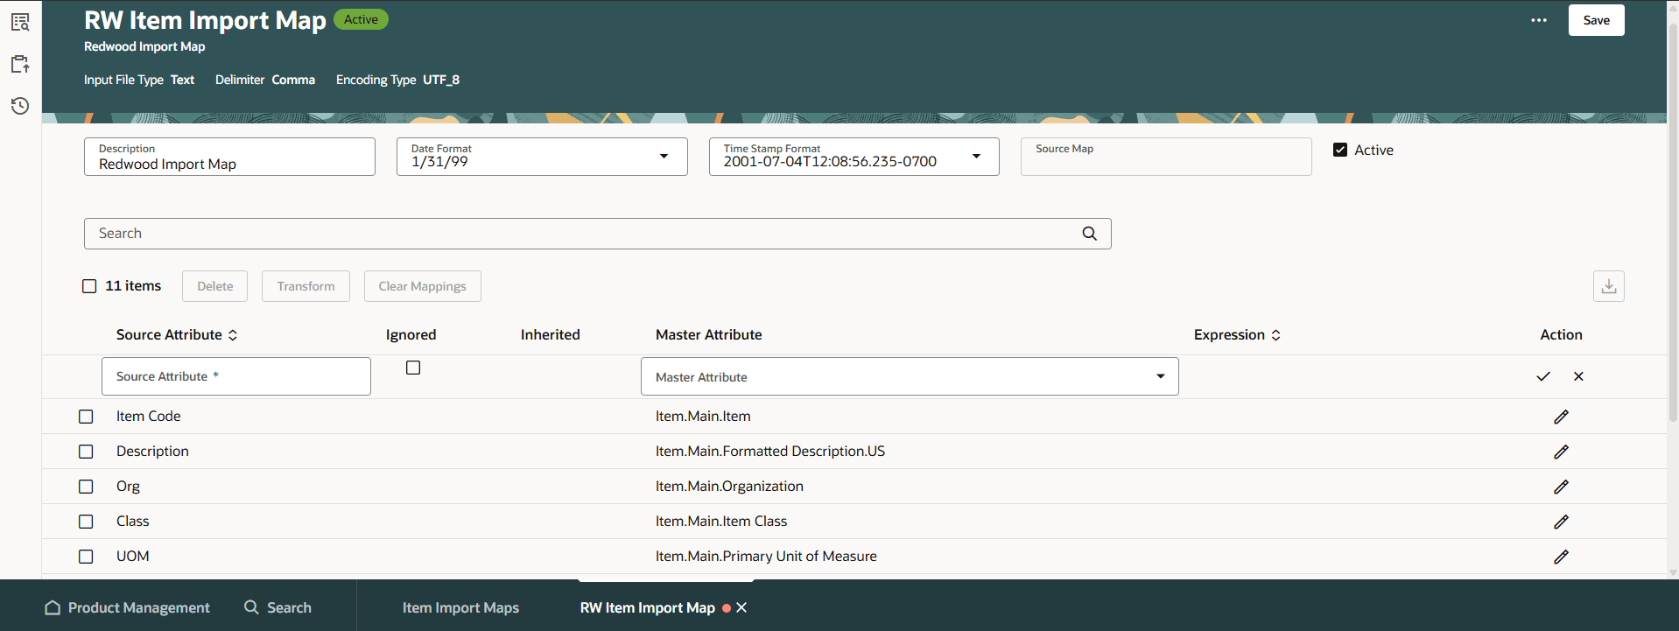Viewport: 1679px width, 631px height.
Task: Confirm new mapping row with checkmark
Action: tap(1543, 376)
